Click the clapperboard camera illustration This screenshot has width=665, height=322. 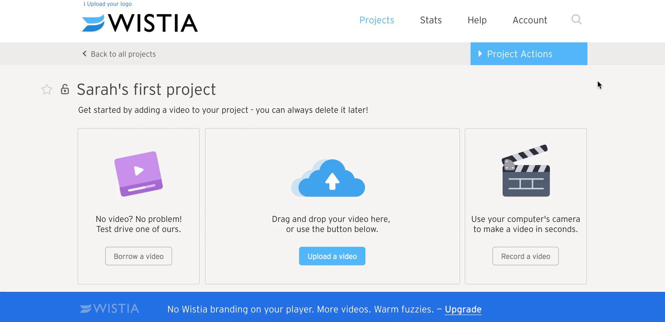click(526, 171)
